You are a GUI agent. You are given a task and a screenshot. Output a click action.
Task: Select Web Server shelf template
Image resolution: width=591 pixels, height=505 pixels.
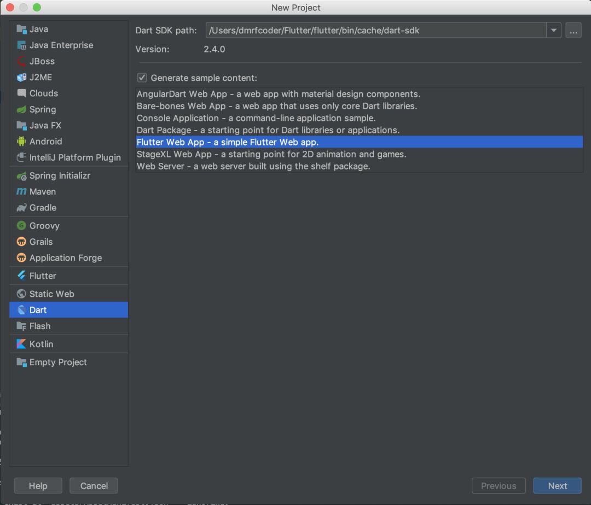[x=359, y=166]
